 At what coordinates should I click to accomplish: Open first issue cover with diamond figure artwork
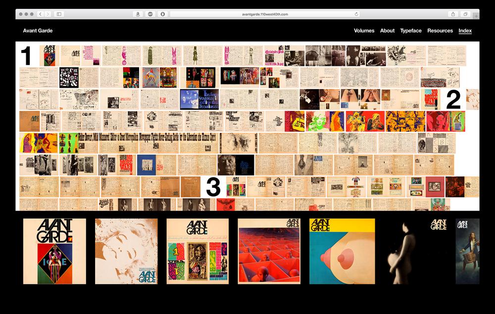[54, 251]
